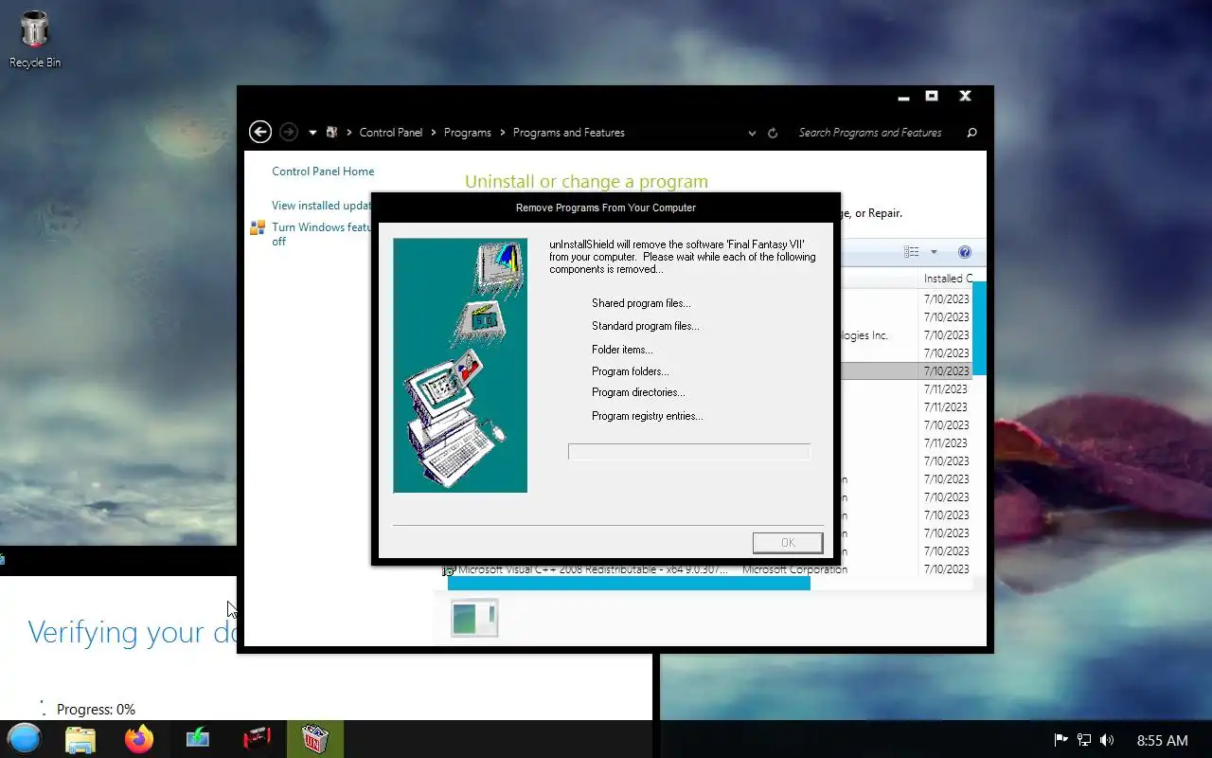Screen dimensions: 1212x758
Task: Open Turn Windows features on or off
Action: pos(321,234)
